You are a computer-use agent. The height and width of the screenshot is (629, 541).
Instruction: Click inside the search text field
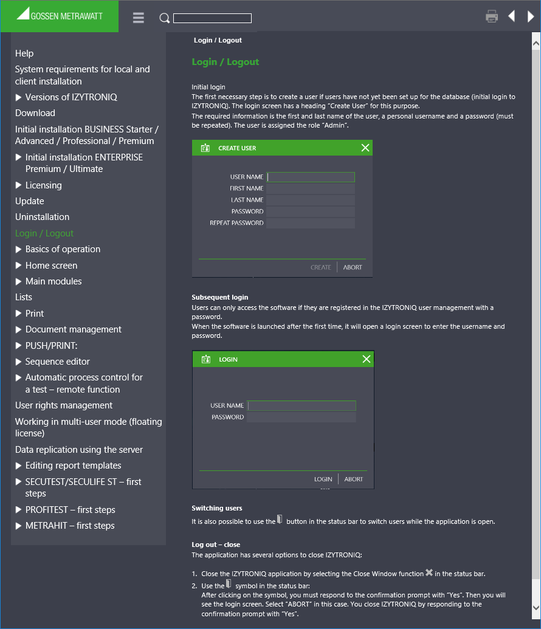point(212,18)
